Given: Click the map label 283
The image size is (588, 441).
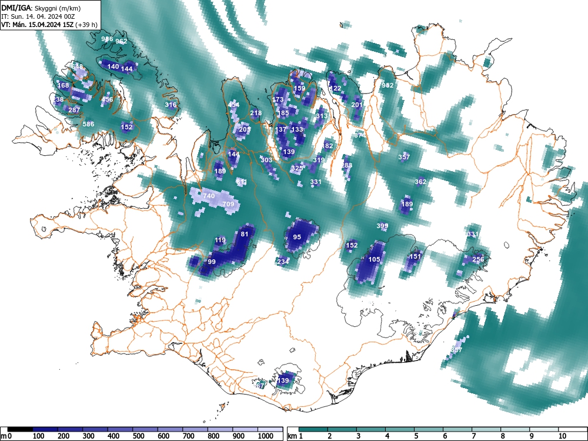Looking at the screenshot, I should tap(347, 165).
